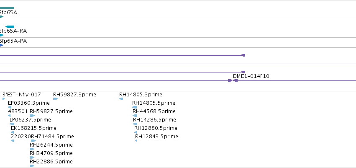Image resolution: width=356 pixels, height=168 pixels.
Task: Click the RH14805.3prime EST glyph
Action: pos(121,99)
